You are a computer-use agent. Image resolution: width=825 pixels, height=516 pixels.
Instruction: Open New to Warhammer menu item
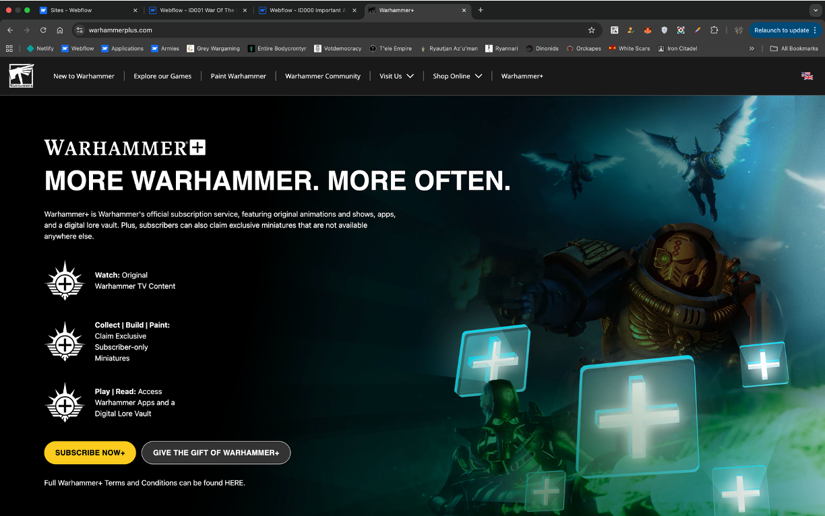coord(84,76)
